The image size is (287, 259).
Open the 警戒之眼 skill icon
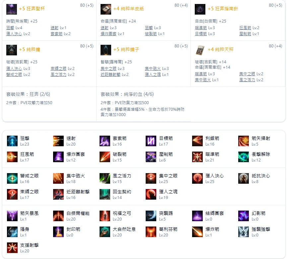pyautogui.click(x=12, y=178)
